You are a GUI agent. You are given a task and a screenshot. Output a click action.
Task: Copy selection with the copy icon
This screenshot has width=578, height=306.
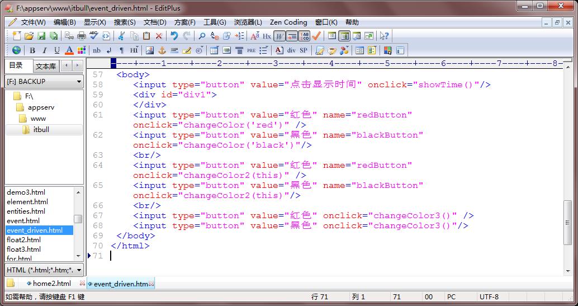click(134, 36)
